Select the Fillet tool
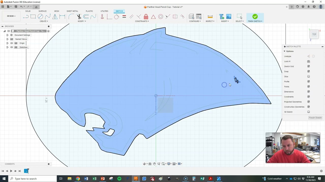The image size is (325, 182). (71, 17)
